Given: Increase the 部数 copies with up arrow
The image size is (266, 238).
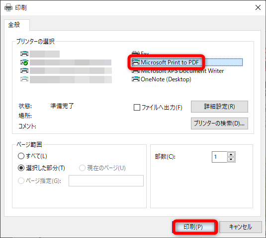Looking at the screenshot, I should coord(231,154).
